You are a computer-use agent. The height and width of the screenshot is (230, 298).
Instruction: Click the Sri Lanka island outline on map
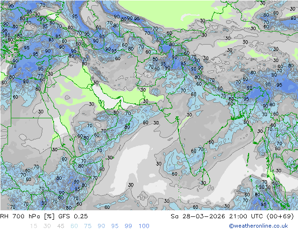205,177
